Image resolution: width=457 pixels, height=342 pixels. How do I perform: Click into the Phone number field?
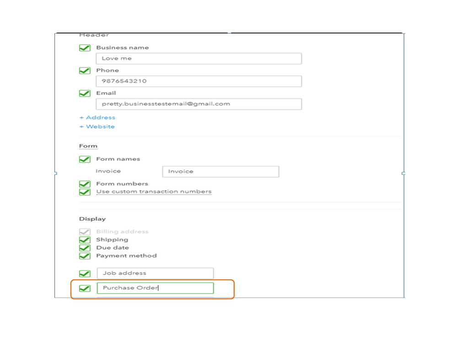[199, 81]
